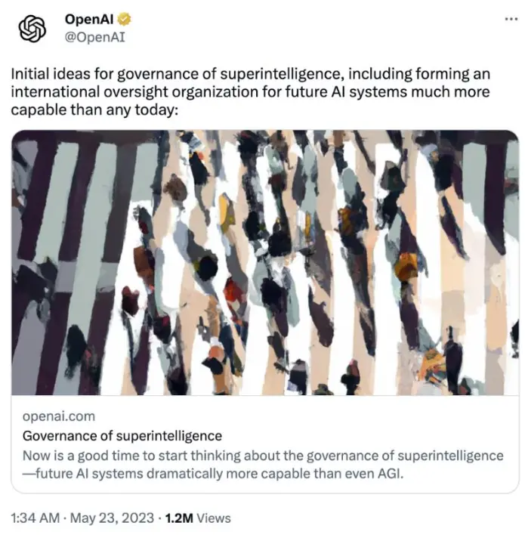Click the gold verified badge next to OpenAI
Viewport: 525px width, 541px height.
coord(124,19)
